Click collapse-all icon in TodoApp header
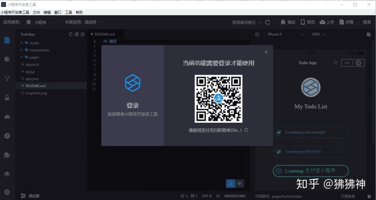This screenshot has height=200, width=376. (x=76, y=34)
